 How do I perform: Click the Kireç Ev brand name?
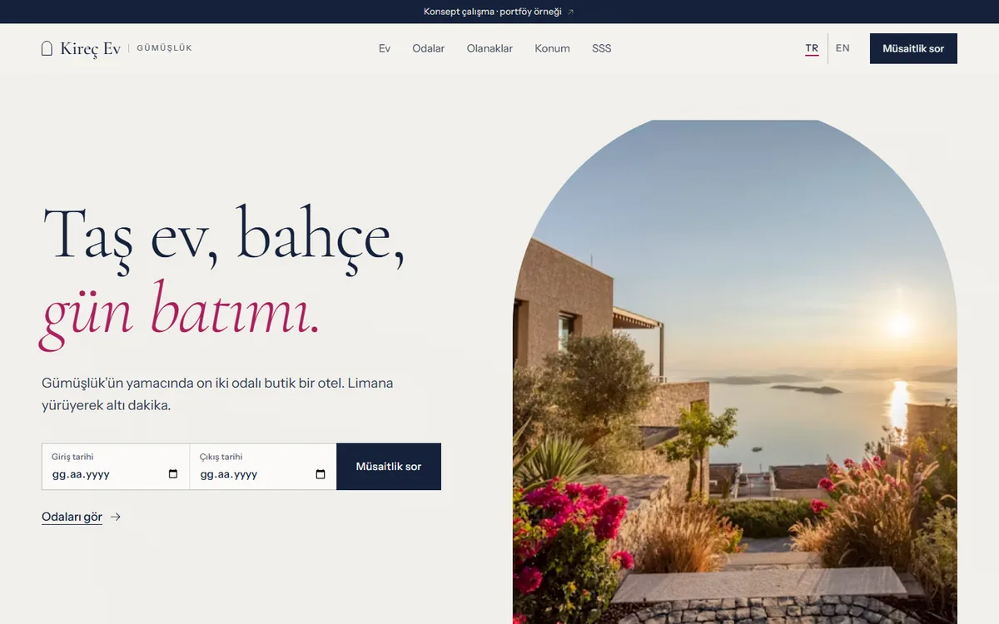[x=90, y=48]
